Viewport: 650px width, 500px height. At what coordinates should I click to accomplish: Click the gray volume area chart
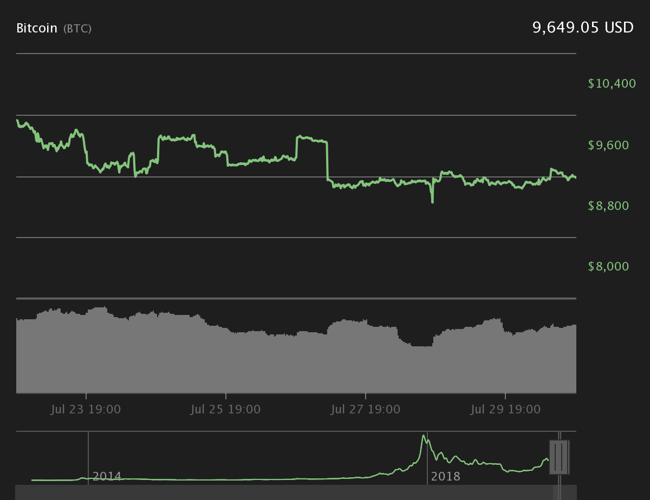(296, 350)
